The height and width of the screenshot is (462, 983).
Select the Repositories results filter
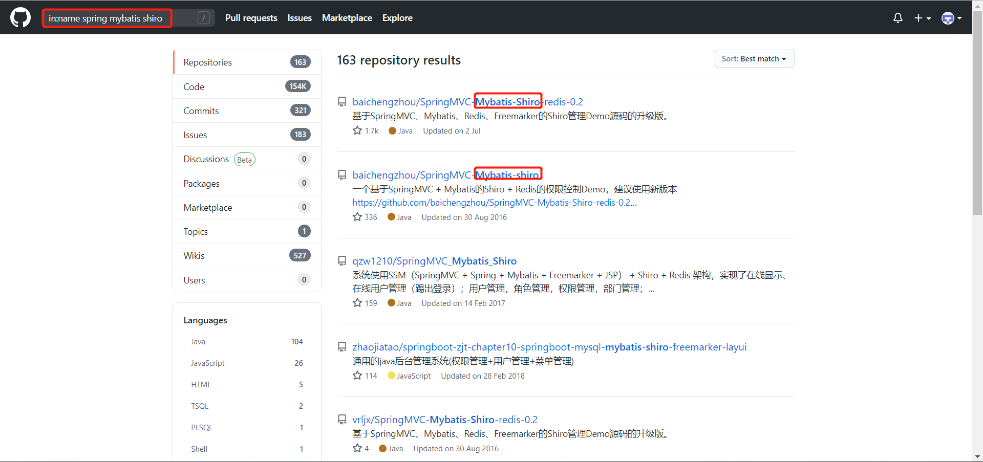[247, 62]
